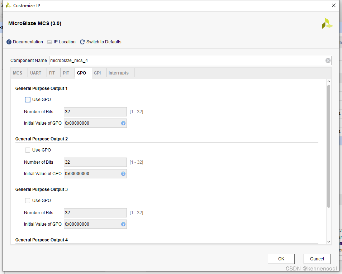Screen dimensions: 342x274
Task: Click Number of Bits field for GPO 2
Action: 95,162
